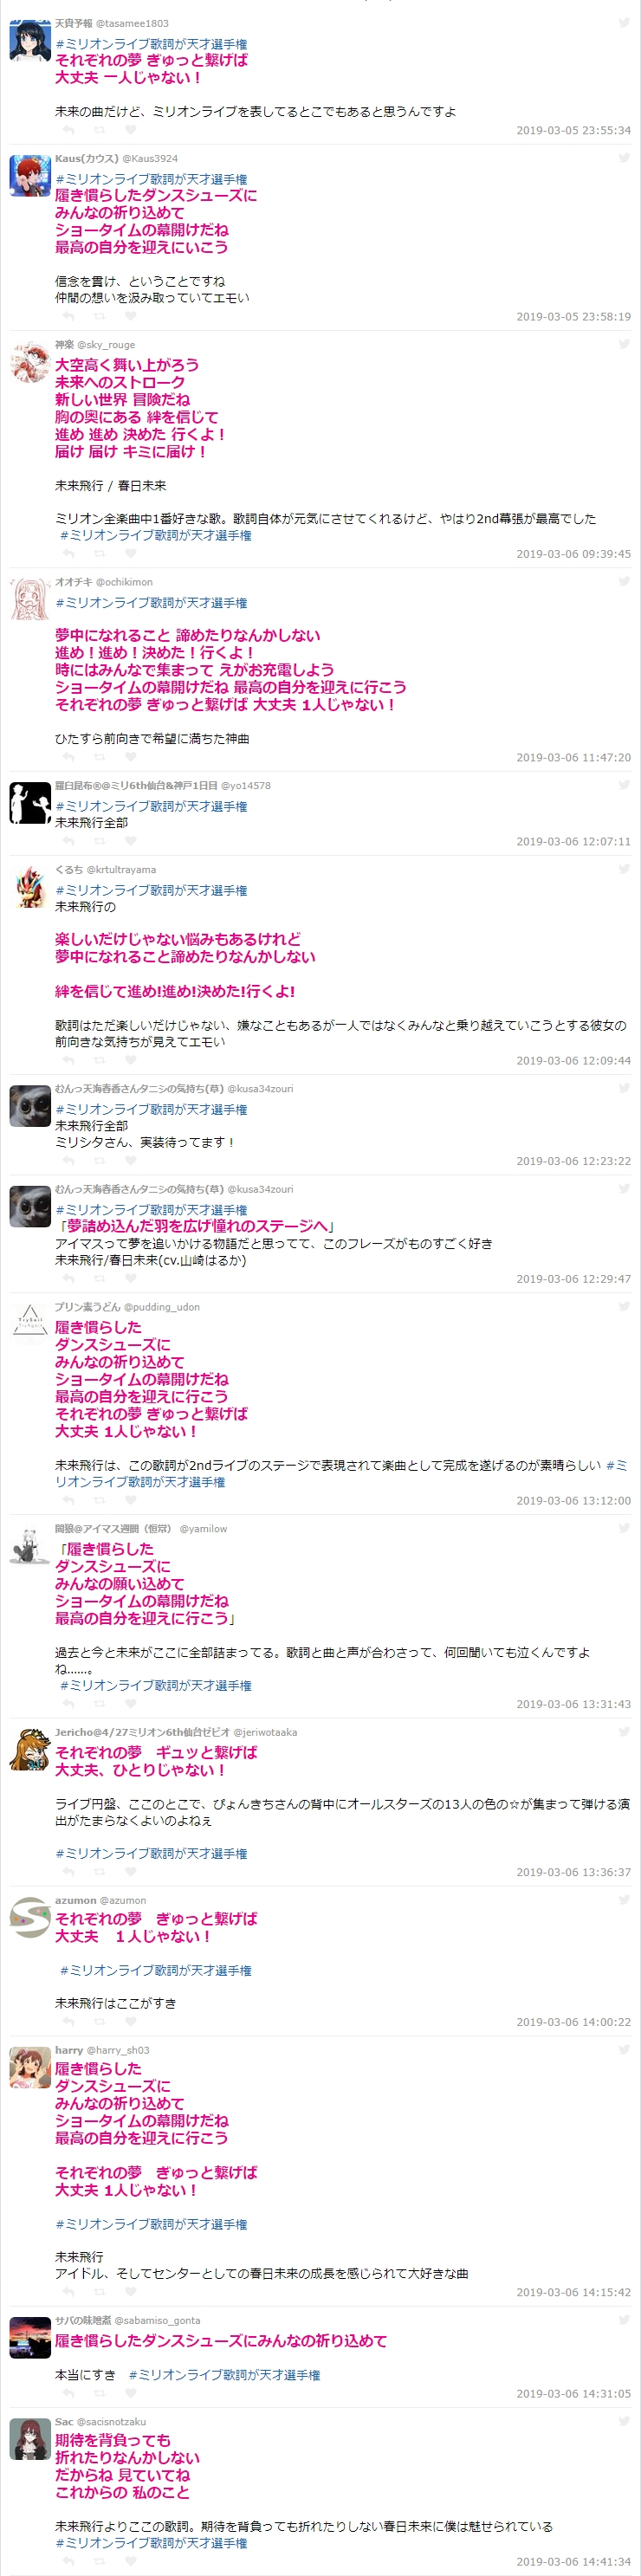Image resolution: width=641 pixels, height=2576 pixels.
Task: Like the tweet by @yo14578
Action: (130, 841)
